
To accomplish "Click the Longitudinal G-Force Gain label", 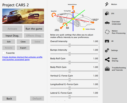I will [x=64, y=84].
